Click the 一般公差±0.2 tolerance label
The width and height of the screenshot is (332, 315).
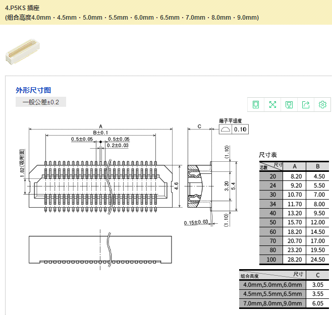[x=41, y=102]
